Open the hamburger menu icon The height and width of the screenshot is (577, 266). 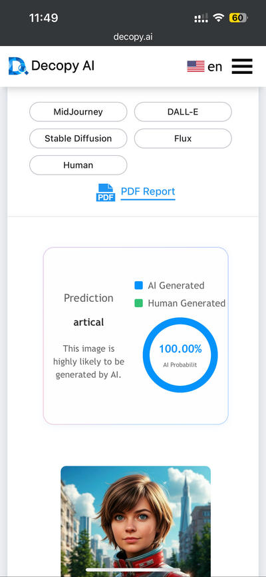click(x=242, y=66)
